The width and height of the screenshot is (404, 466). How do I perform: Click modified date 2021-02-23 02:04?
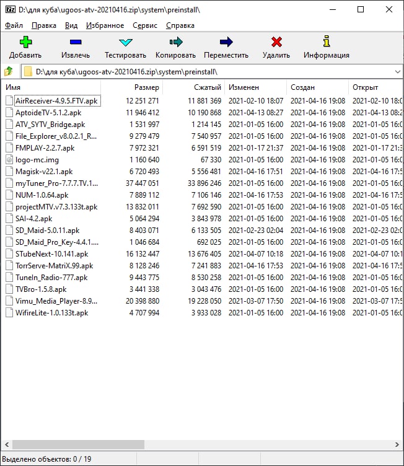[256, 231]
